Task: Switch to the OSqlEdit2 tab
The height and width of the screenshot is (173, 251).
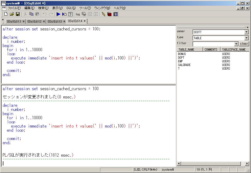Action: click(x=36, y=21)
